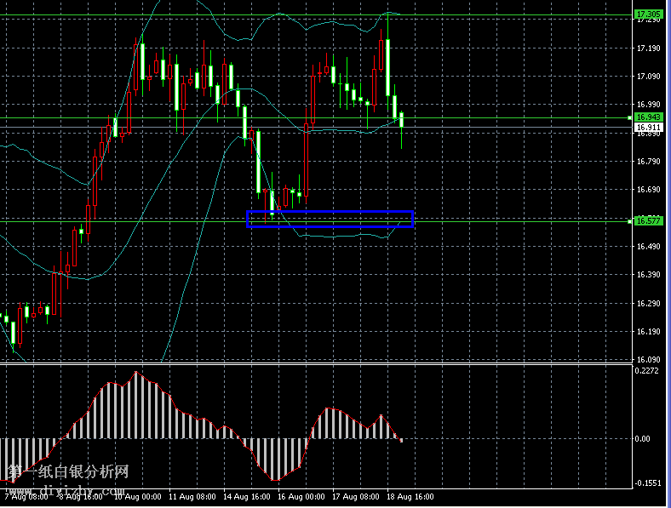Click the 17.190 price scale label
Screen dimensions: 671x508
tap(648, 49)
